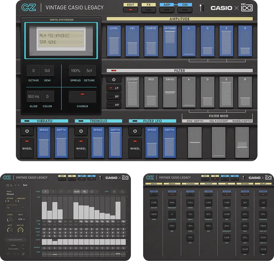Click the MIDI record icon in arpeggiator

point(115,191)
